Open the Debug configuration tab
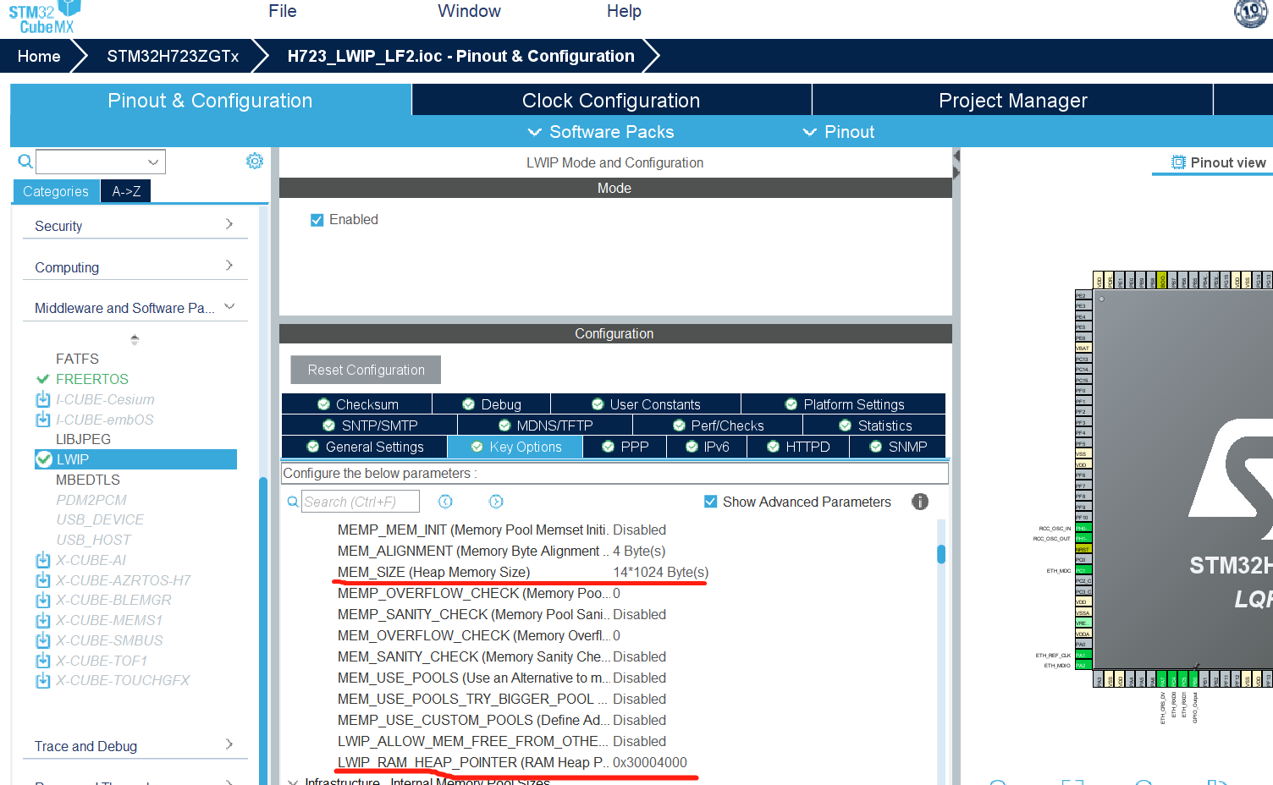This screenshot has height=785, width=1273. click(491, 404)
